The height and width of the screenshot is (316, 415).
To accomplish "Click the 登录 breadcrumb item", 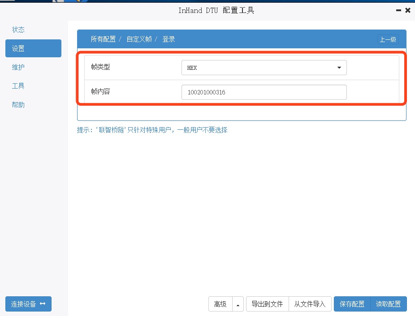I will pyautogui.click(x=169, y=39).
